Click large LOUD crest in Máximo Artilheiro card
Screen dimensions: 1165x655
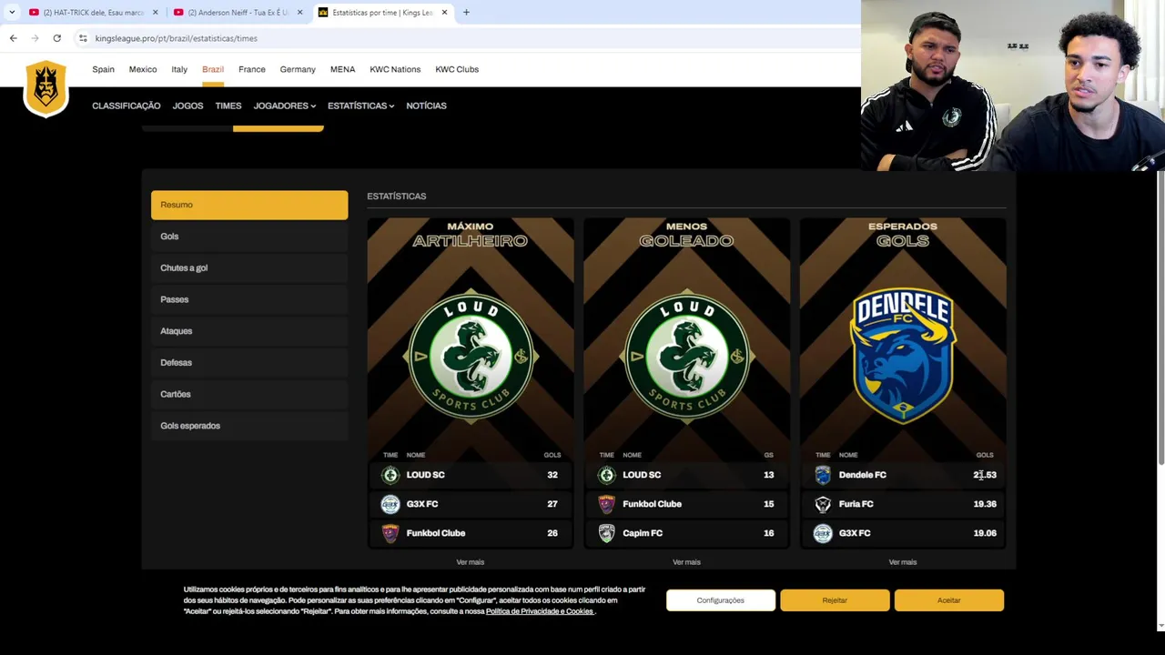(471, 357)
